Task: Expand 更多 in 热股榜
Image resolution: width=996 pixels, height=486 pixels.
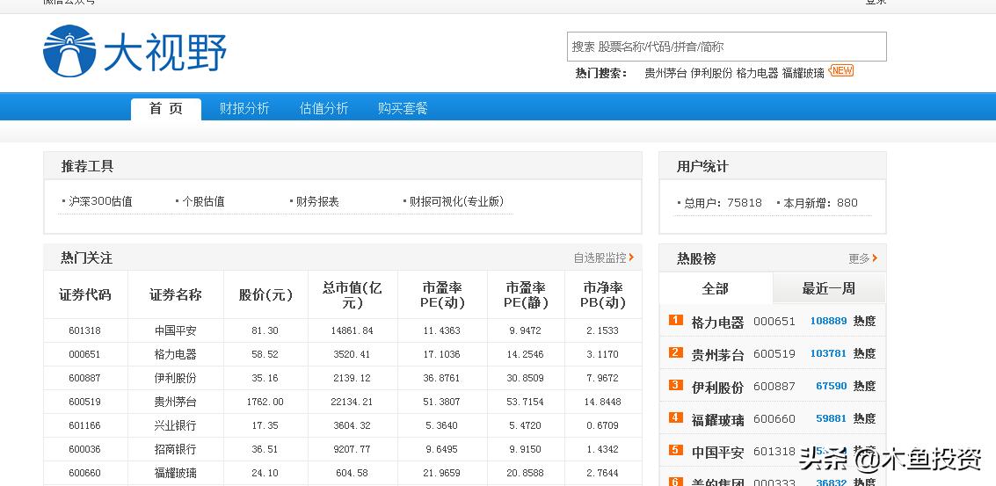Action: (862, 258)
